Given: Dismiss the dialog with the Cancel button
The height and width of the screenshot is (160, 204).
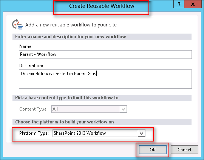Looking at the screenshot, I should click(x=184, y=149).
